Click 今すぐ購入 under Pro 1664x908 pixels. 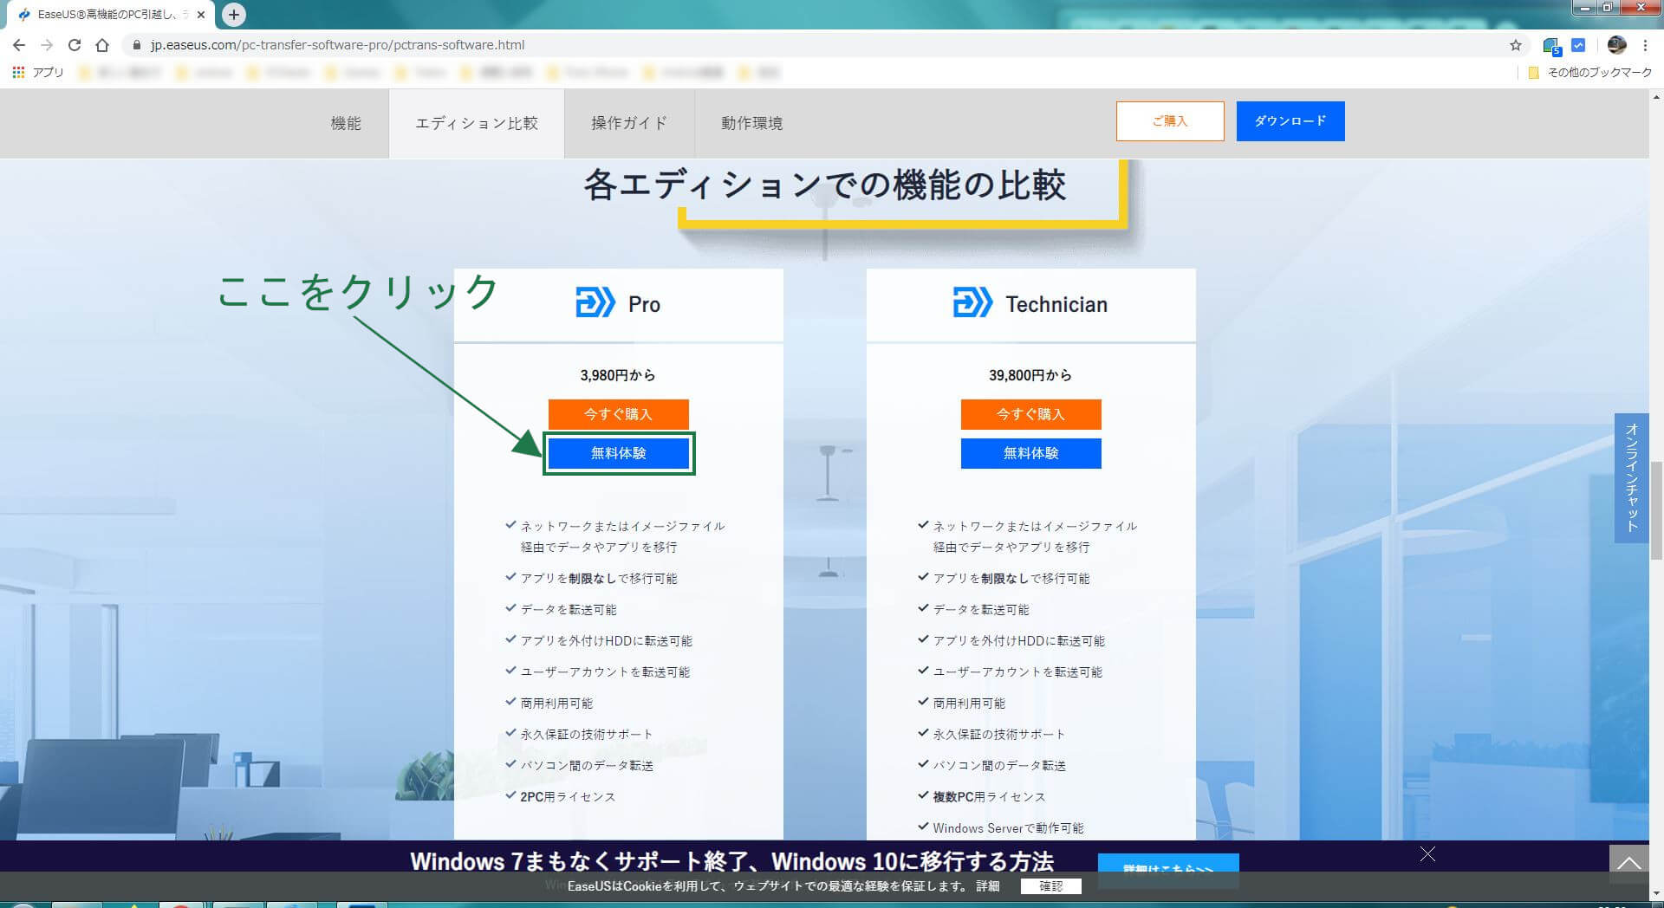pyautogui.click(x=618, y=414)
